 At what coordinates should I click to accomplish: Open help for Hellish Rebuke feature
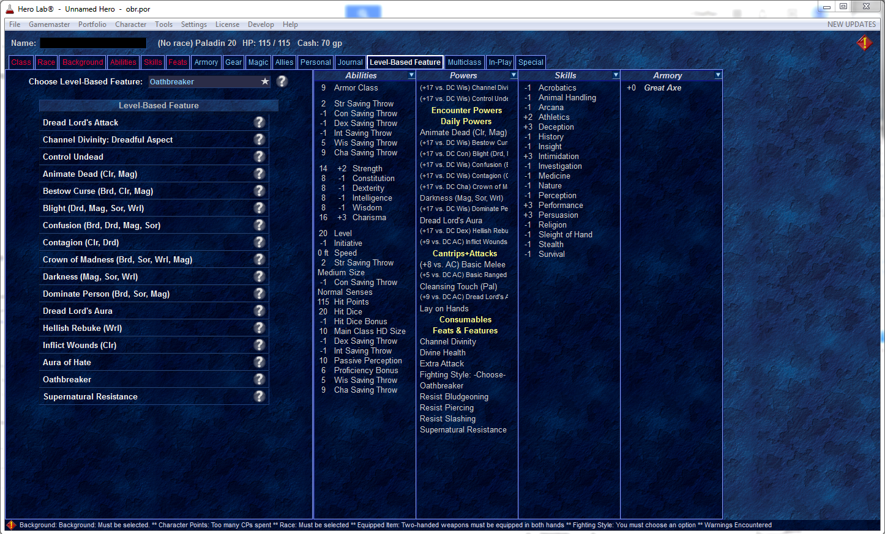260,328
